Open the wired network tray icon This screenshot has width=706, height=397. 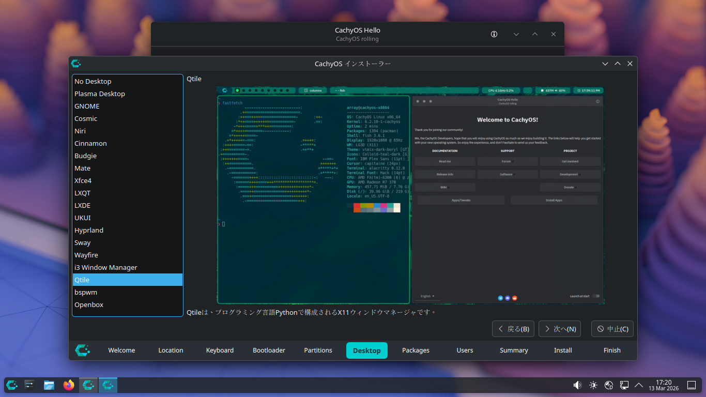point(624,385)
